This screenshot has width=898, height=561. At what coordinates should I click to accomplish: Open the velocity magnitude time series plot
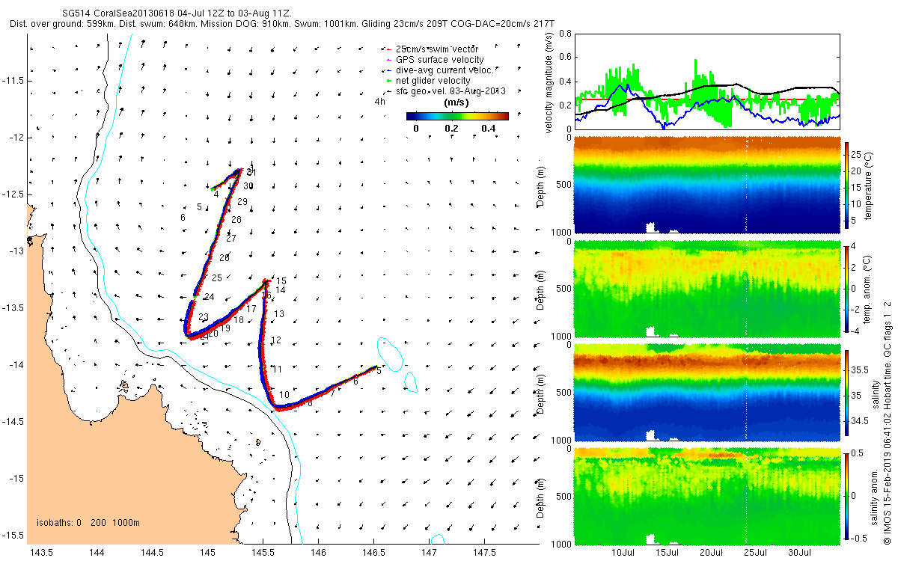(x=706, y=80)
